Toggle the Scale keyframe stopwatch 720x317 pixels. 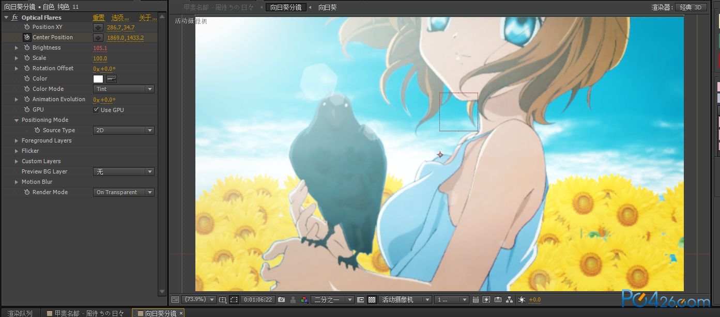[27, 58]
